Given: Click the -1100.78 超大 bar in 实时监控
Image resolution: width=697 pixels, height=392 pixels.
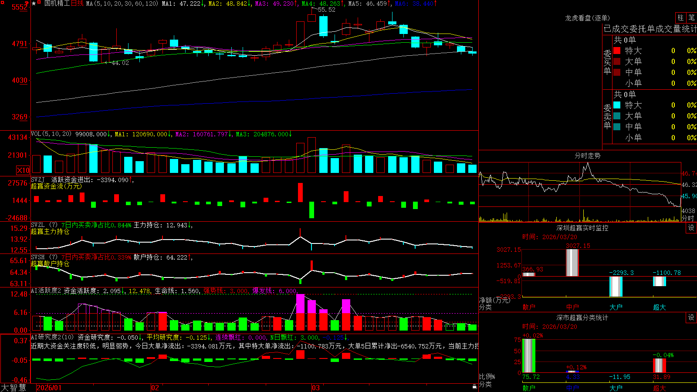Looking at the screenshot, I should coord(660,281).
